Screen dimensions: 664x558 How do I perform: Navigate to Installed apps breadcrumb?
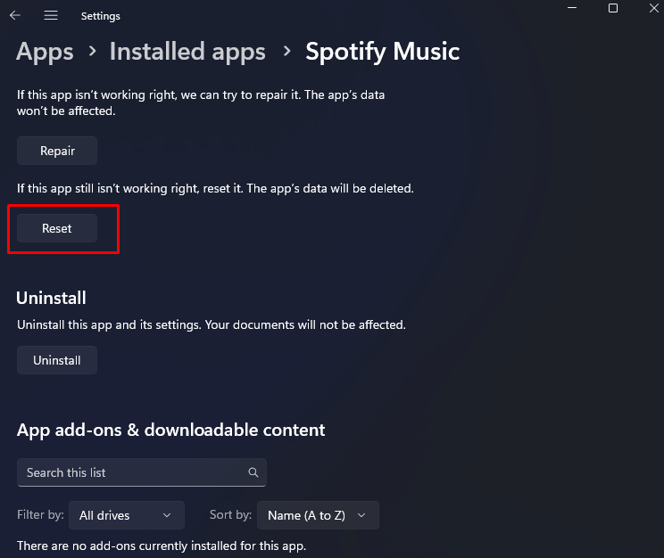[187, 52]
